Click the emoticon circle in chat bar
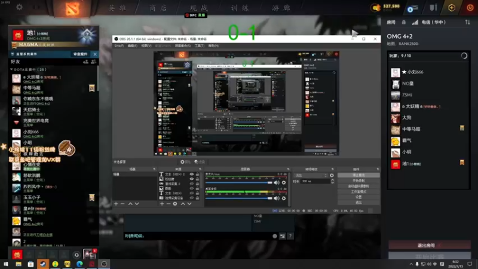The width and height of the screenshot is (478, 269). point(275,236)
